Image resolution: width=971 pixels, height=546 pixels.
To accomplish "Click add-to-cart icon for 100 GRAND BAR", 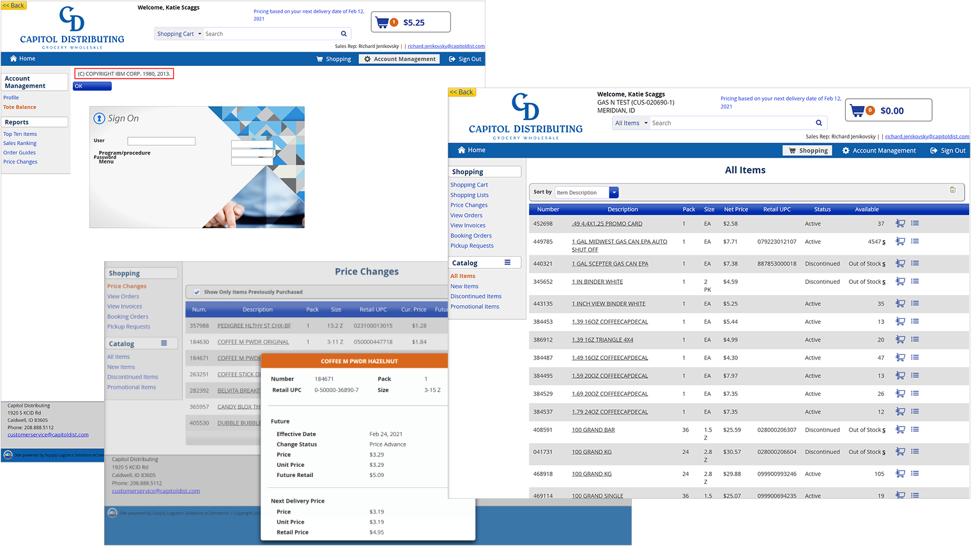I will pyautogui.click(x=900, y=430).
